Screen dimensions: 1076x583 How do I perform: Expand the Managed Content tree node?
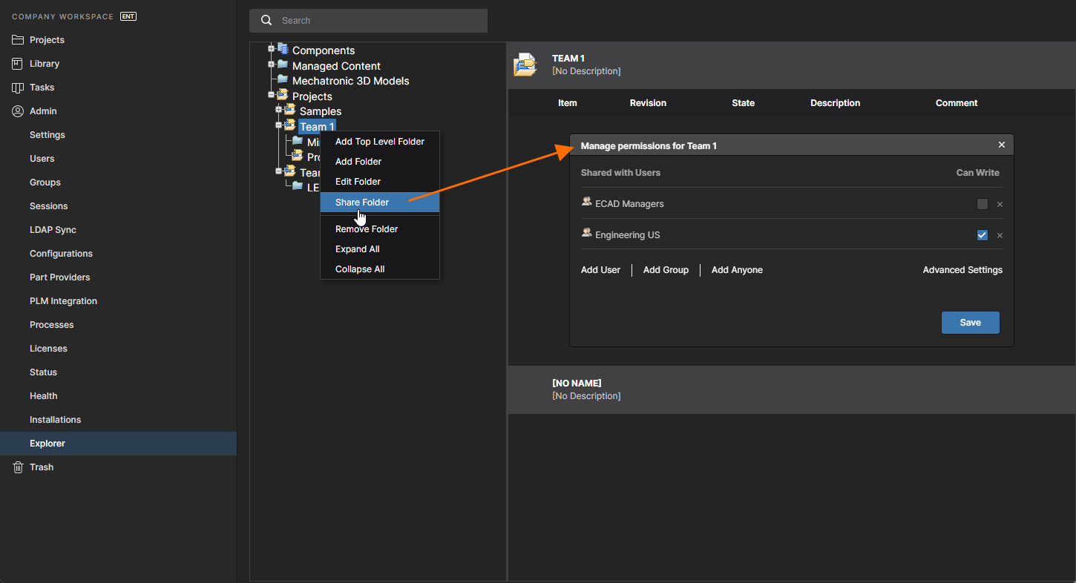[x=272, y=64]
